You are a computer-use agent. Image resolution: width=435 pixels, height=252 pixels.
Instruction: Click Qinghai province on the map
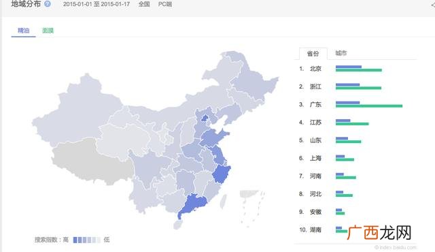pyautogui.click(x=124, y=142)
